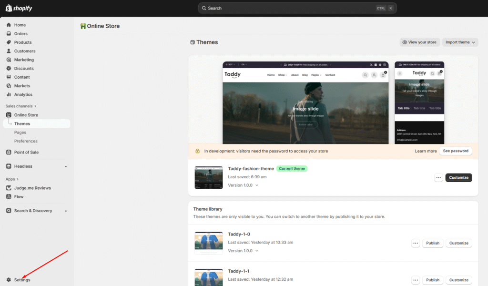Image resolution: width=488 pixels, height=286 pixels.
Task: Click the Taddy-fashion-theme thumbnail
Action: pos(209,178)
